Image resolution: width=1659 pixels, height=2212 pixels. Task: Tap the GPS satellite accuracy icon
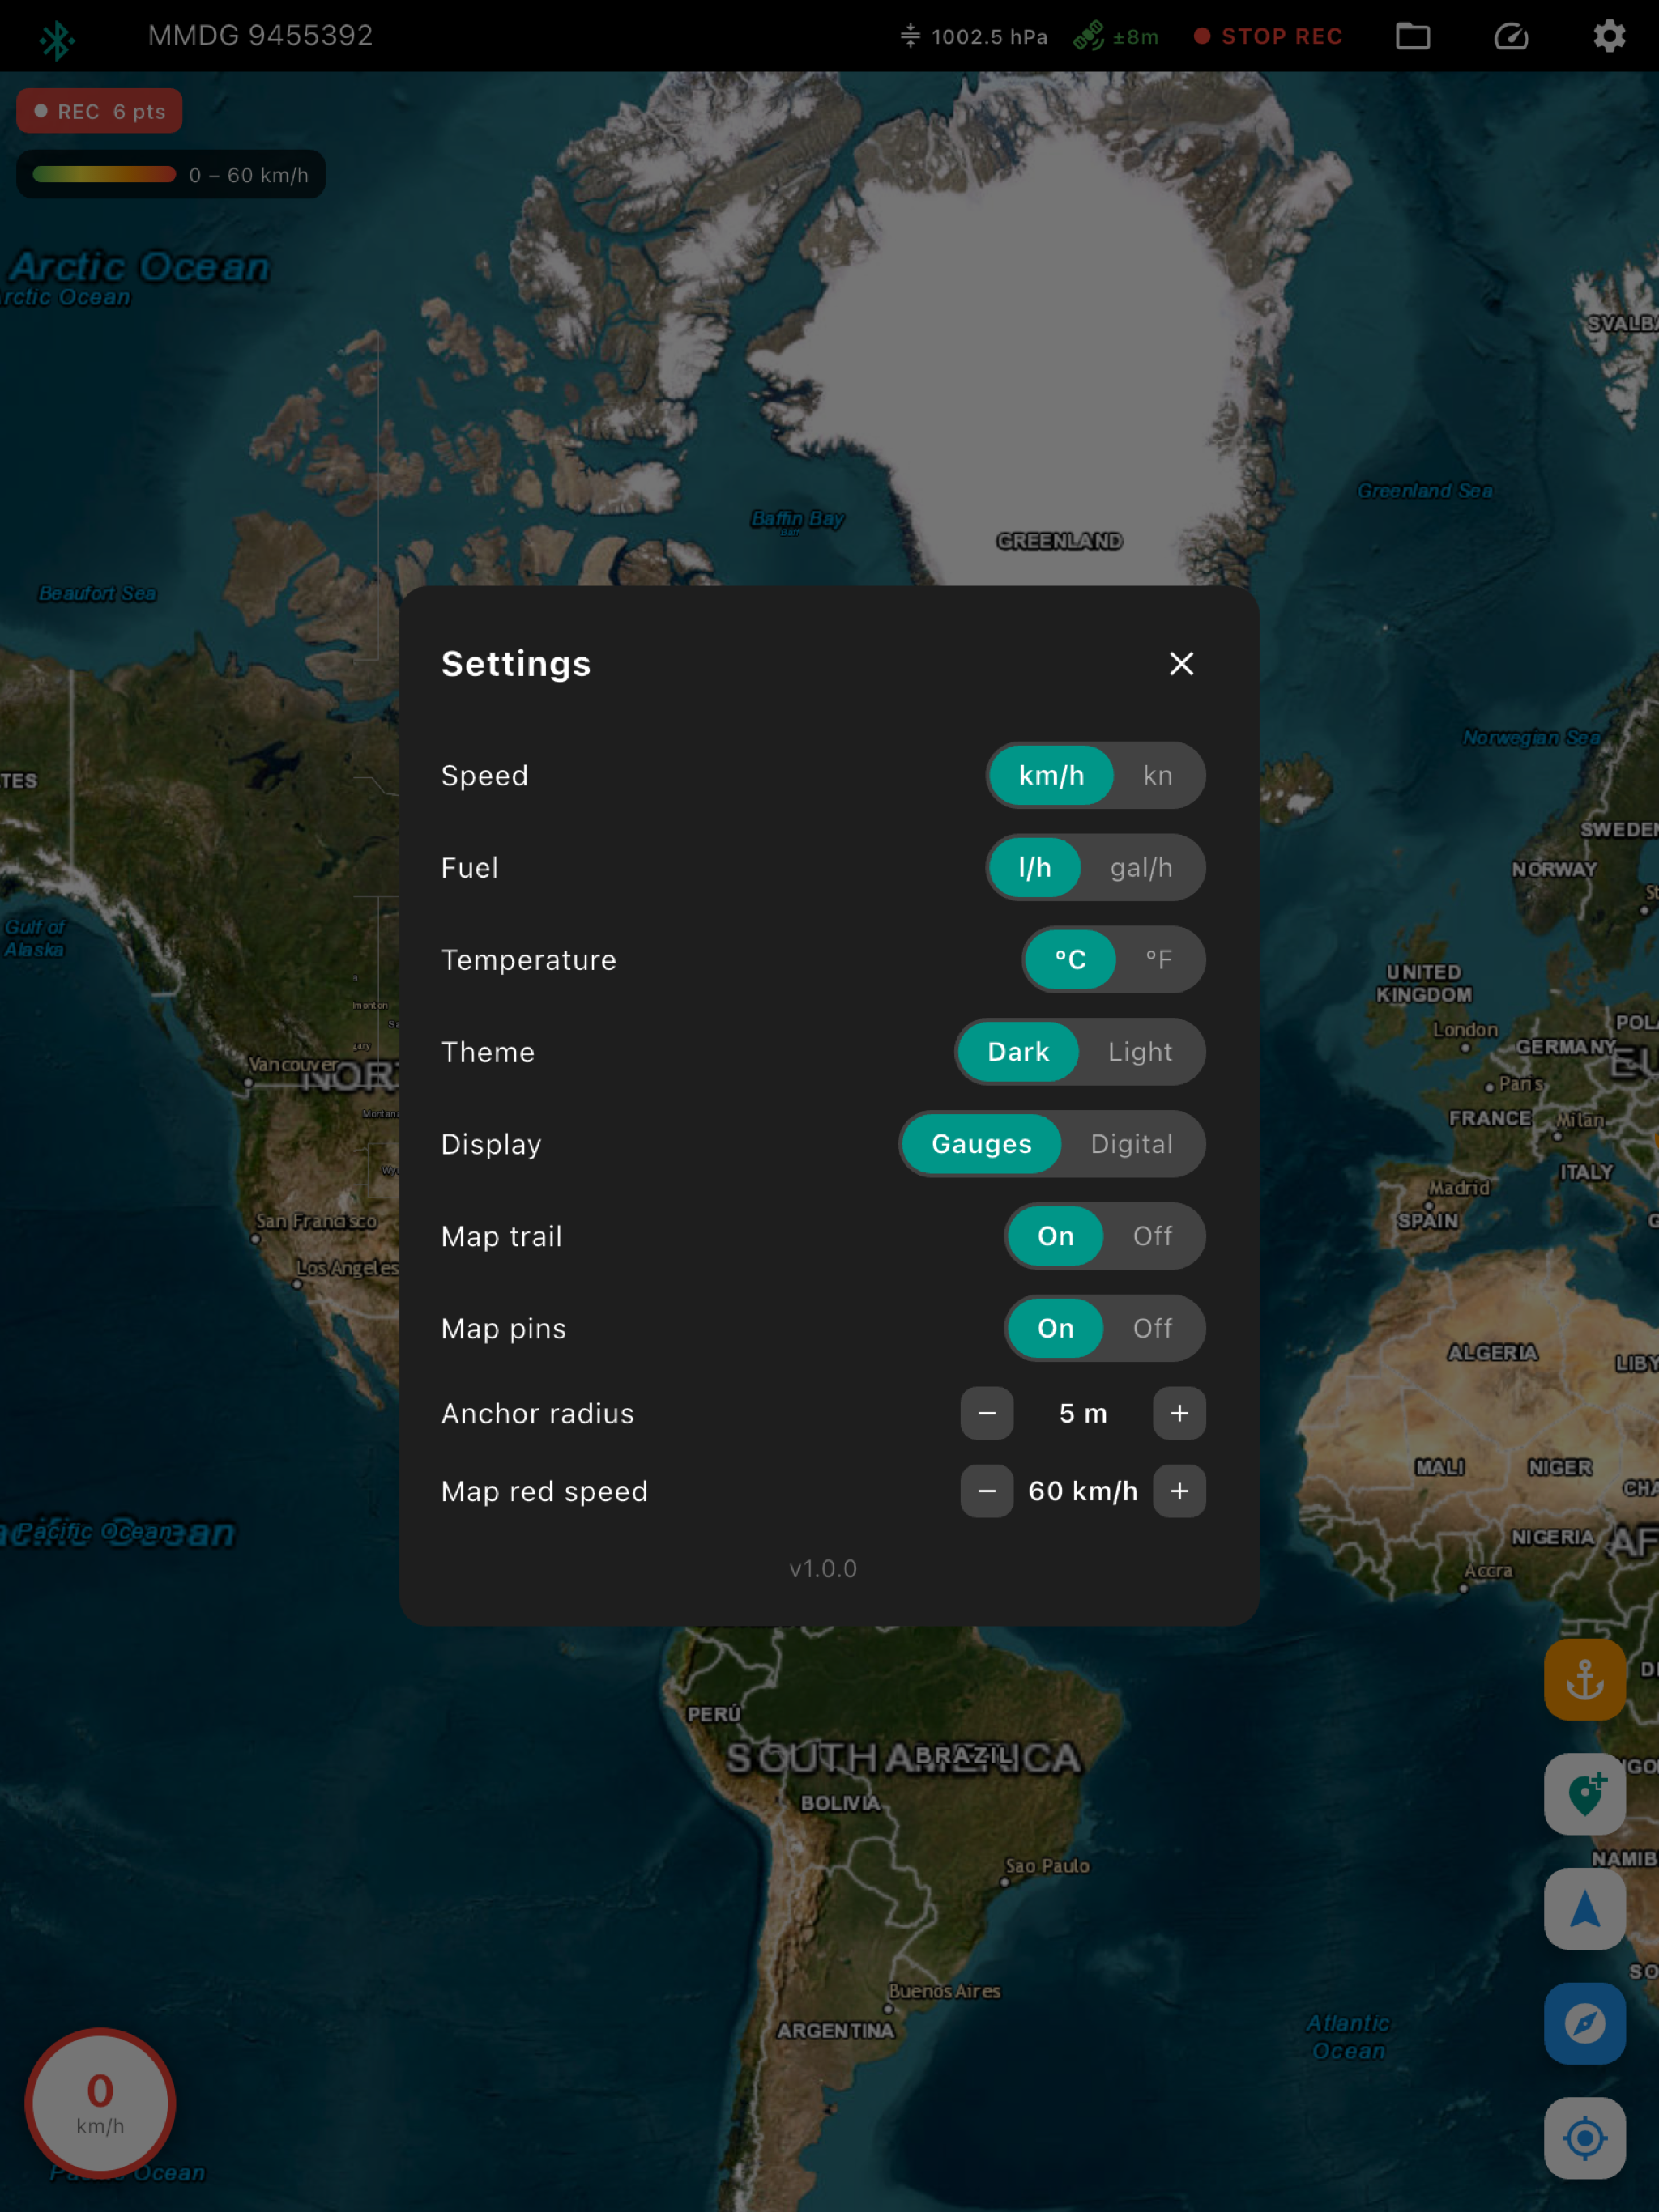pos(1088,37)
